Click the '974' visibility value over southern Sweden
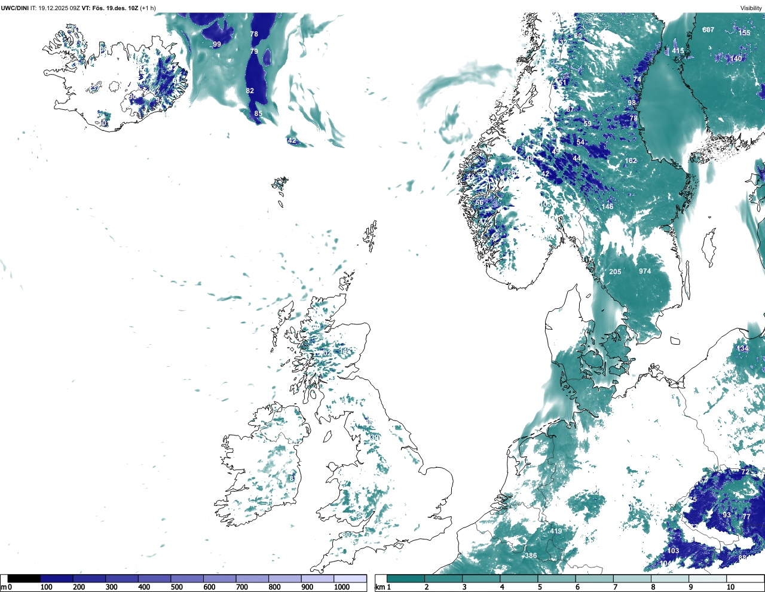 pos(645,271)
